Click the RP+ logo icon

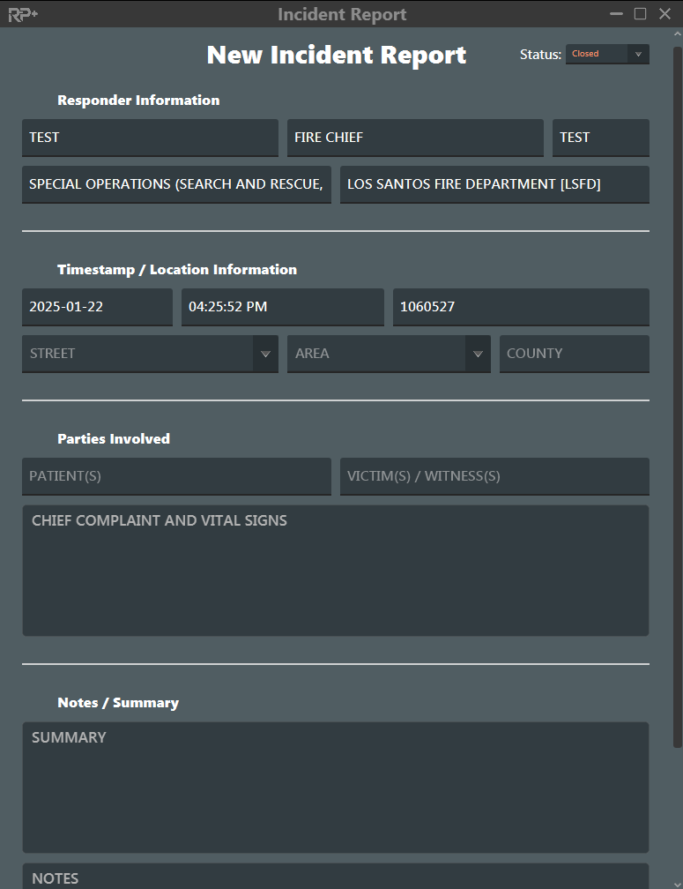[x=23, y=14]
